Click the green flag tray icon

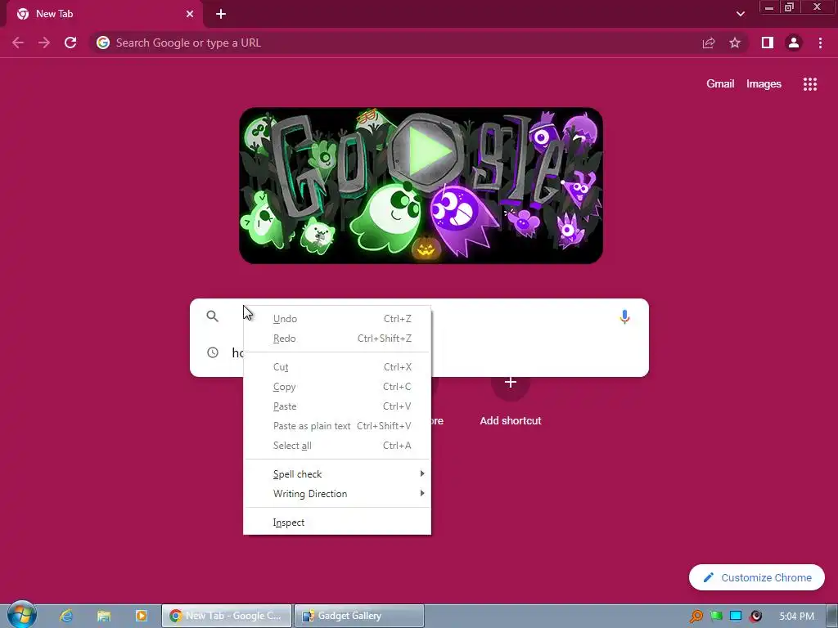pyautogui.click(x=717, y=617)
